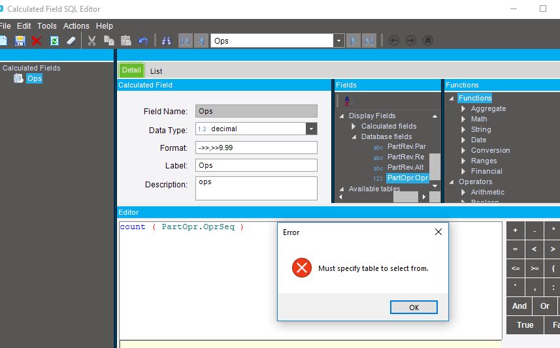Collapse the Available tables tree node
The width and height of the screenshot is (560, 348).
[x=342, y=189]
